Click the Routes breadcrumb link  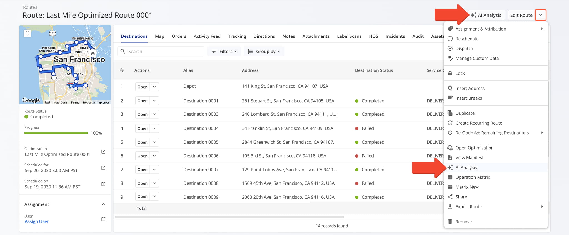[x=30, y=7]
